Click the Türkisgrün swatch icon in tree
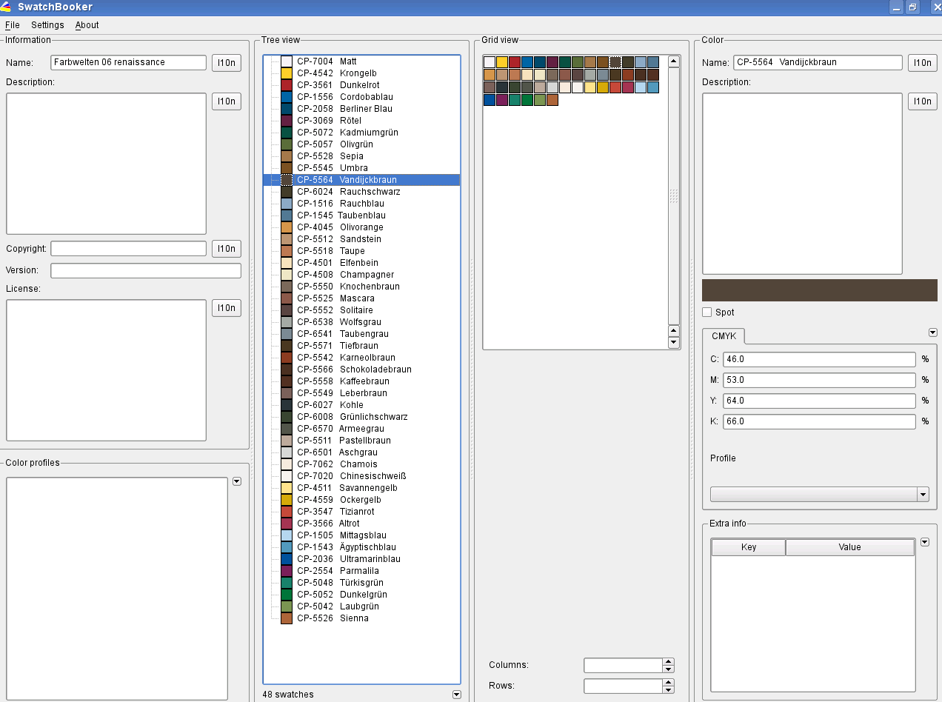The height and width of the screenshot is (702, 942). 287,583
